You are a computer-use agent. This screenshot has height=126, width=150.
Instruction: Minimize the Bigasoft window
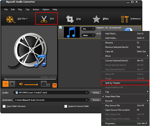pyautogui.click(x=128, y=2)
